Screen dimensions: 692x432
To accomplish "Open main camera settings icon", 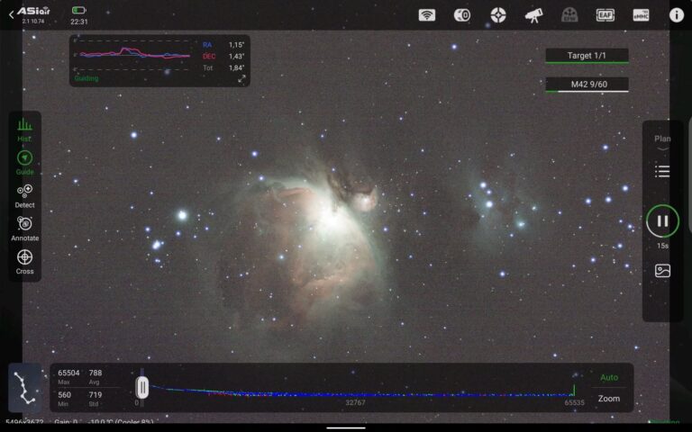I will tap(462, 15).
